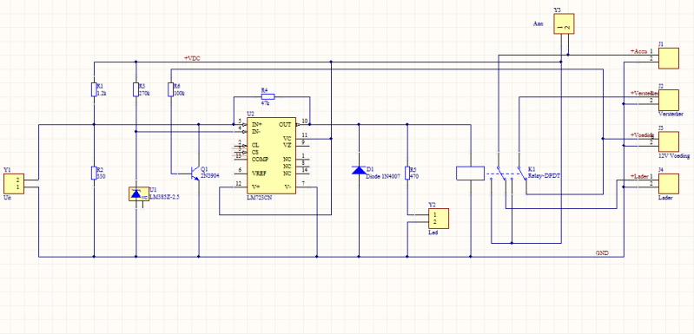
Task: Click resistor R2 330
Action: 94,174
